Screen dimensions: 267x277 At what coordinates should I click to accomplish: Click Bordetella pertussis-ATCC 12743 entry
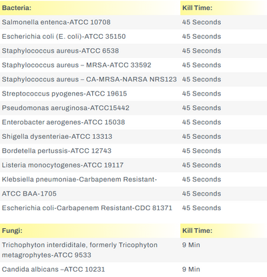click(x=57, y=151)
